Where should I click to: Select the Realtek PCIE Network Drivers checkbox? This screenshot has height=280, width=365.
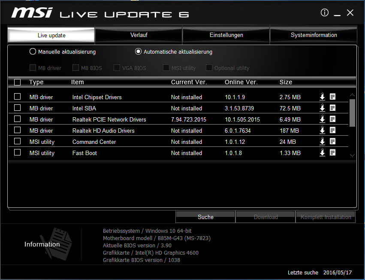point(17,119)
